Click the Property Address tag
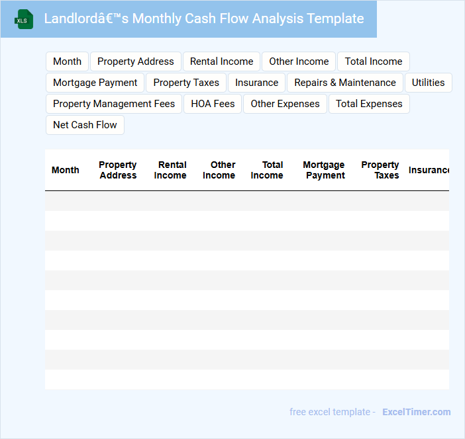Image resolution: width=465 pixels, height=439 pixels. coord(135,61)
